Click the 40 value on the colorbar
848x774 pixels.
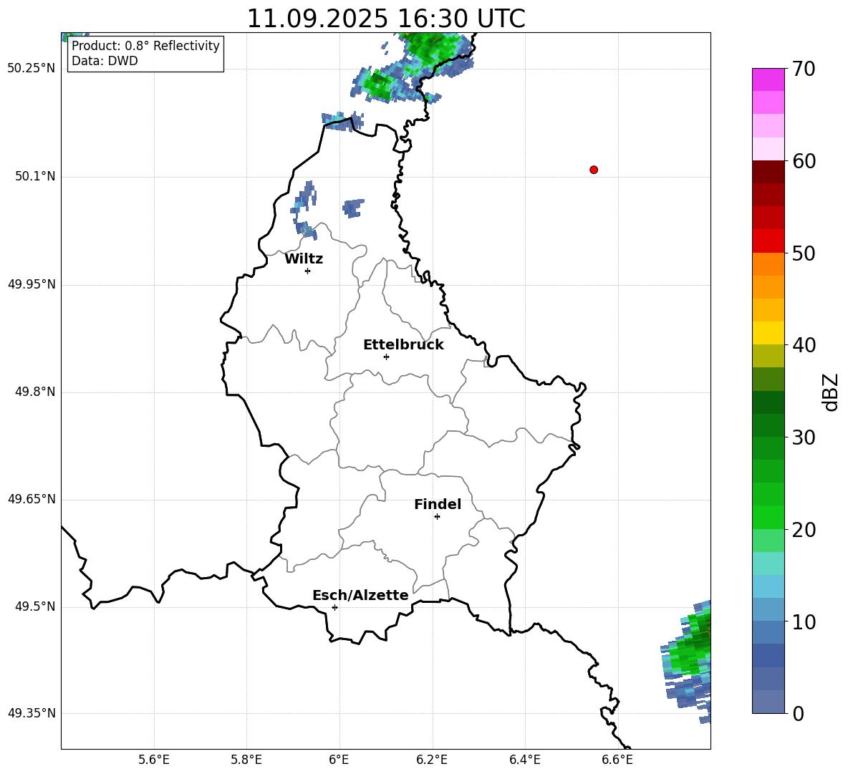coord(804,345)
